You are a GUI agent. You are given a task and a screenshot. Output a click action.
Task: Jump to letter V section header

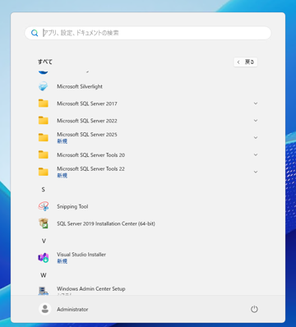coord(44,241)
